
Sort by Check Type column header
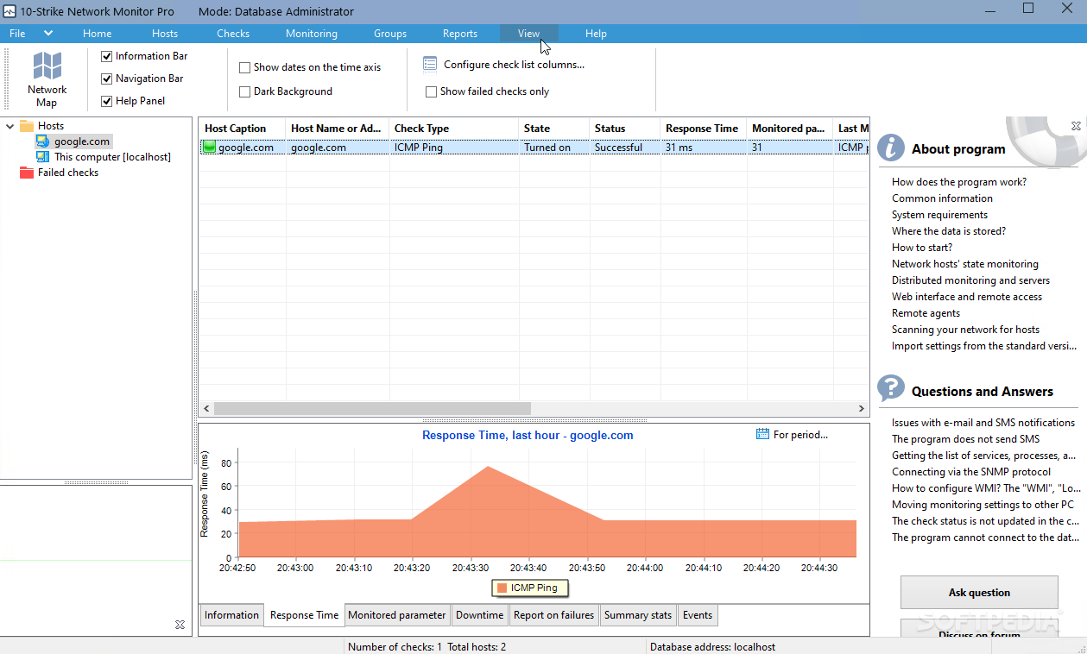click(453, 129)
